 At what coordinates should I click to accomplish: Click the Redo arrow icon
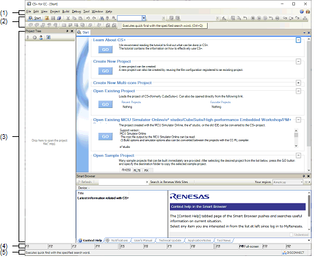[94, 18]
